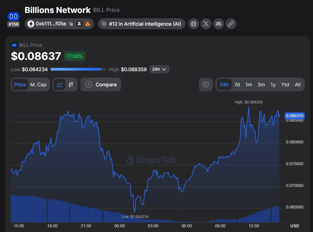Click the #156 rank badge
The image size is (313, 232).
click(13, 24)
